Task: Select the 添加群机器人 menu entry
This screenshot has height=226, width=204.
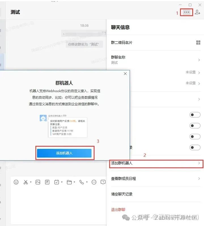Action: pos(156,163)
